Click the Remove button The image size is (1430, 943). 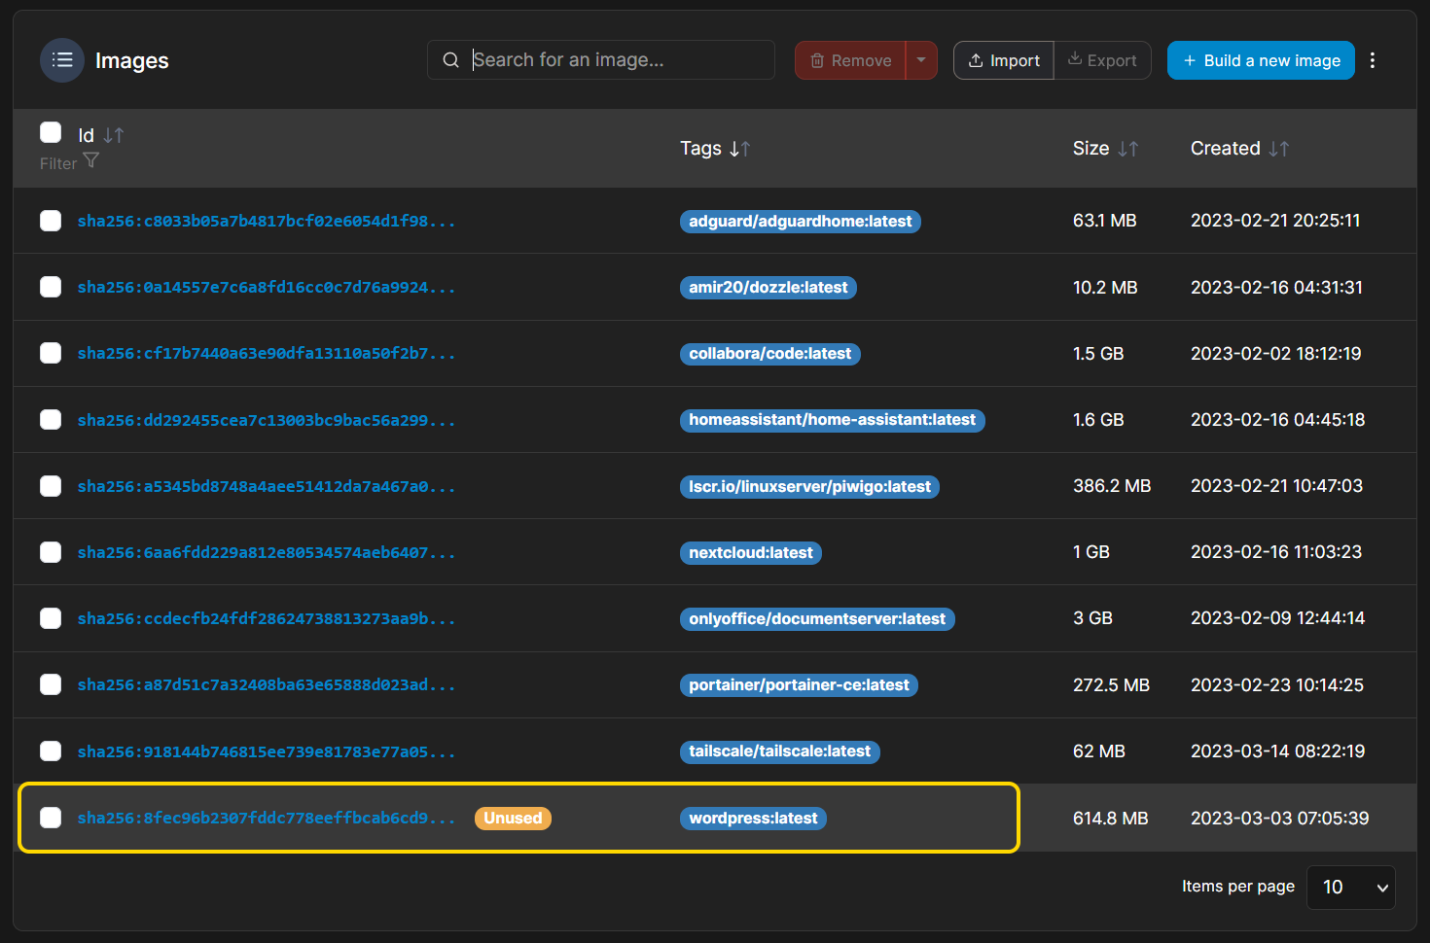tap(850, 60)
